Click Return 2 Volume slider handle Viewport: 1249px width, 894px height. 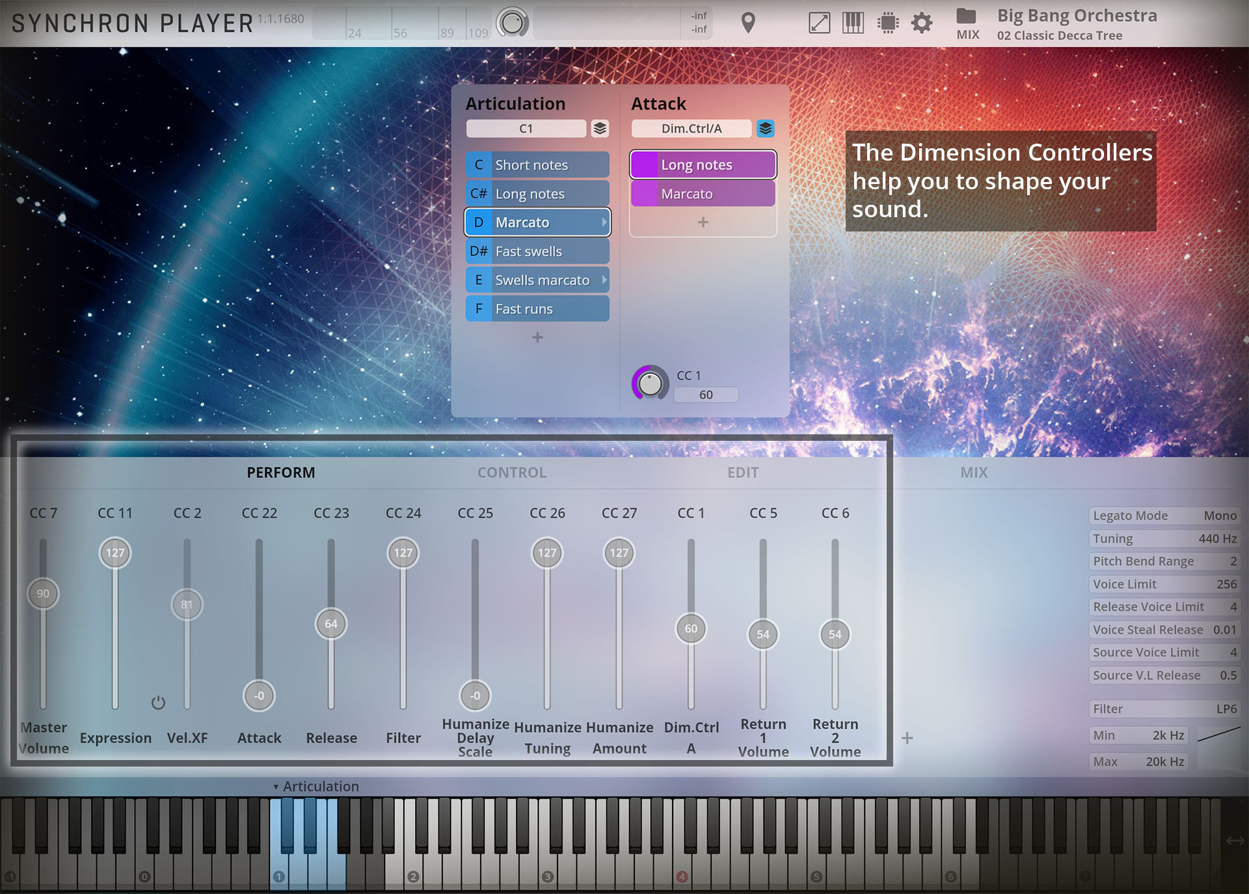point(835,635)
